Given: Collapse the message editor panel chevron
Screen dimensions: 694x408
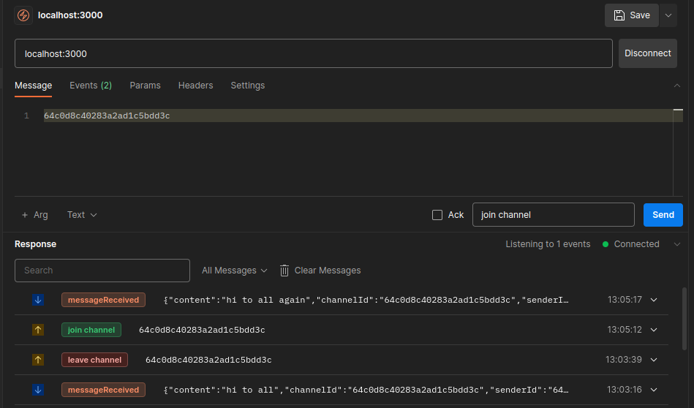Looking at the screenshot, I should pyautogui.click(x=676, y=86).
